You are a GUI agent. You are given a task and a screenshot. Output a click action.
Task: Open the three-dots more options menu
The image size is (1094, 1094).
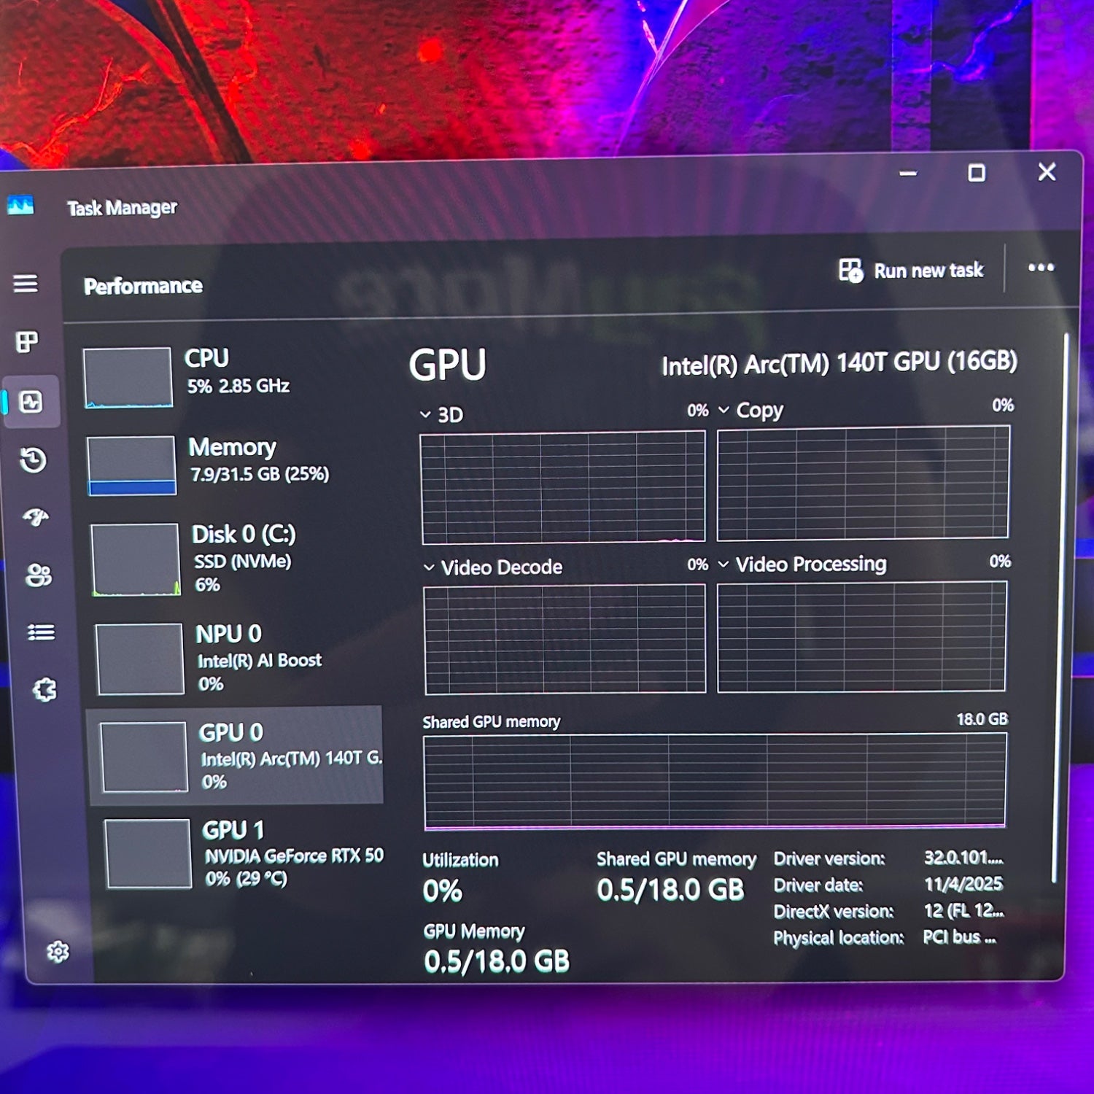point(1041,268)
